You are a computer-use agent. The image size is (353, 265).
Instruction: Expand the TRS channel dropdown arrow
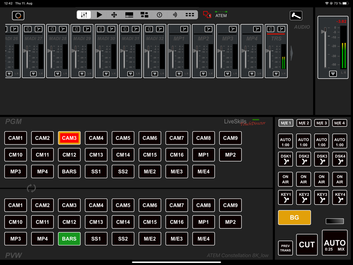coord(276,74)
